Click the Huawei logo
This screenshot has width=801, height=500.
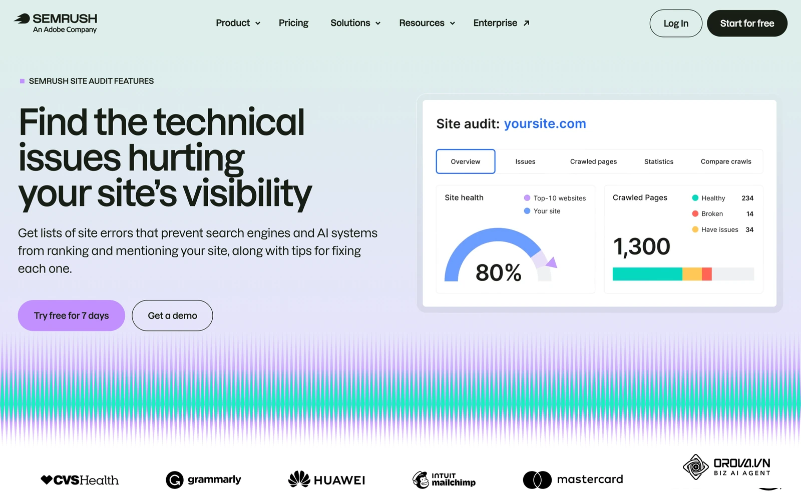(x=326, y=479)
